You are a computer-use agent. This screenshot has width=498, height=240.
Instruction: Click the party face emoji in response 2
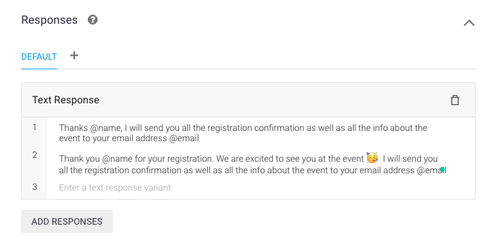coord(372,158)
